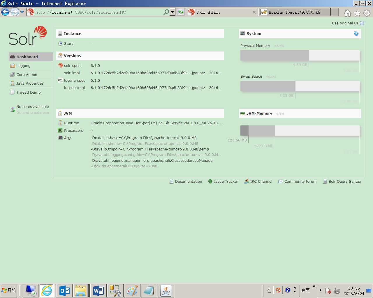Click the browser refresh button
This screenshot has height=298, width=373.
coord(181,12)
